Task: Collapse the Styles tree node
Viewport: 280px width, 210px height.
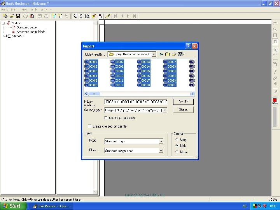Action: click(3, 23)
